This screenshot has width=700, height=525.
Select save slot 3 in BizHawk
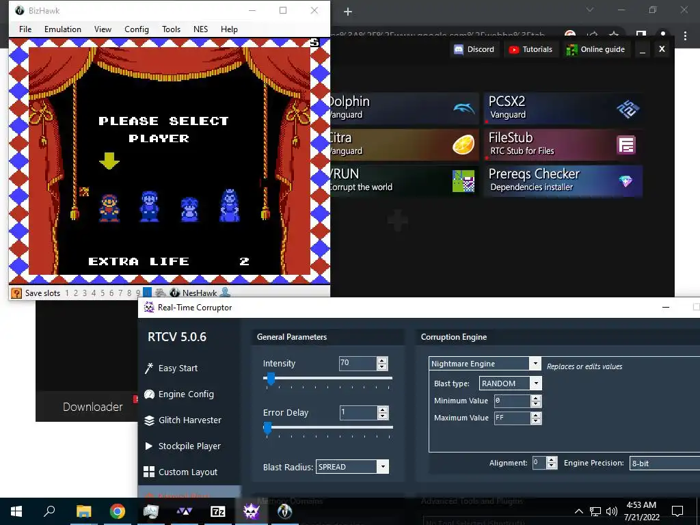coord(84,293)
